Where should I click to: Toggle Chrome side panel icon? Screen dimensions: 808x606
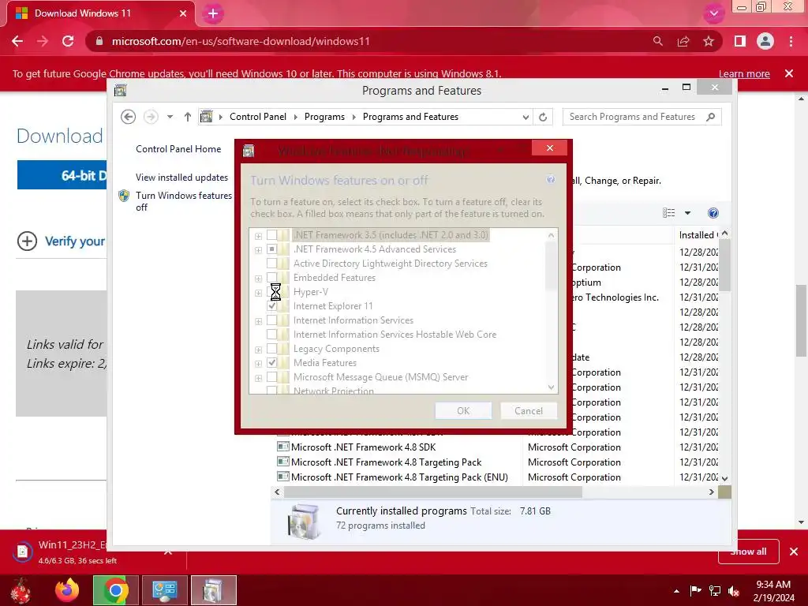click(740, 41)
